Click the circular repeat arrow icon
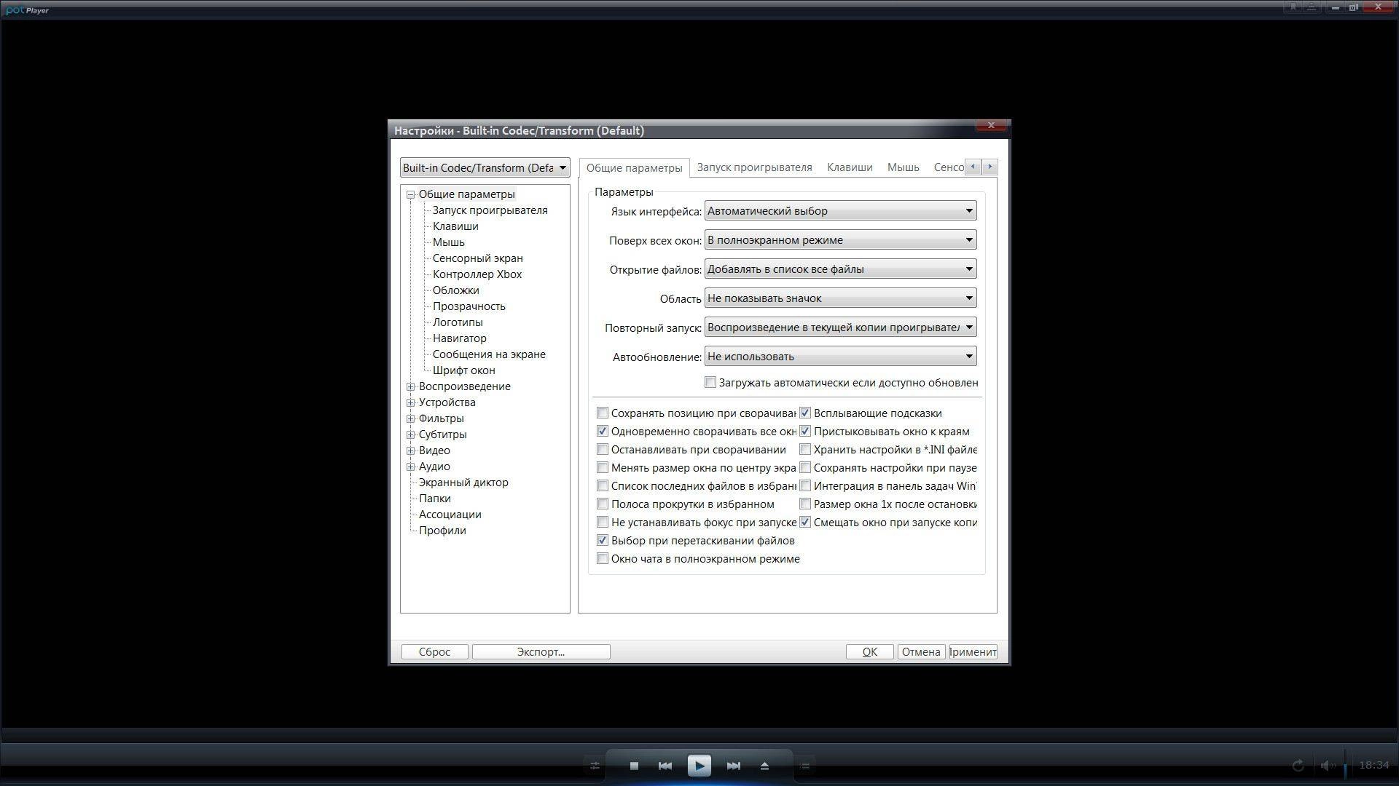 click(x=1298, y=766)
